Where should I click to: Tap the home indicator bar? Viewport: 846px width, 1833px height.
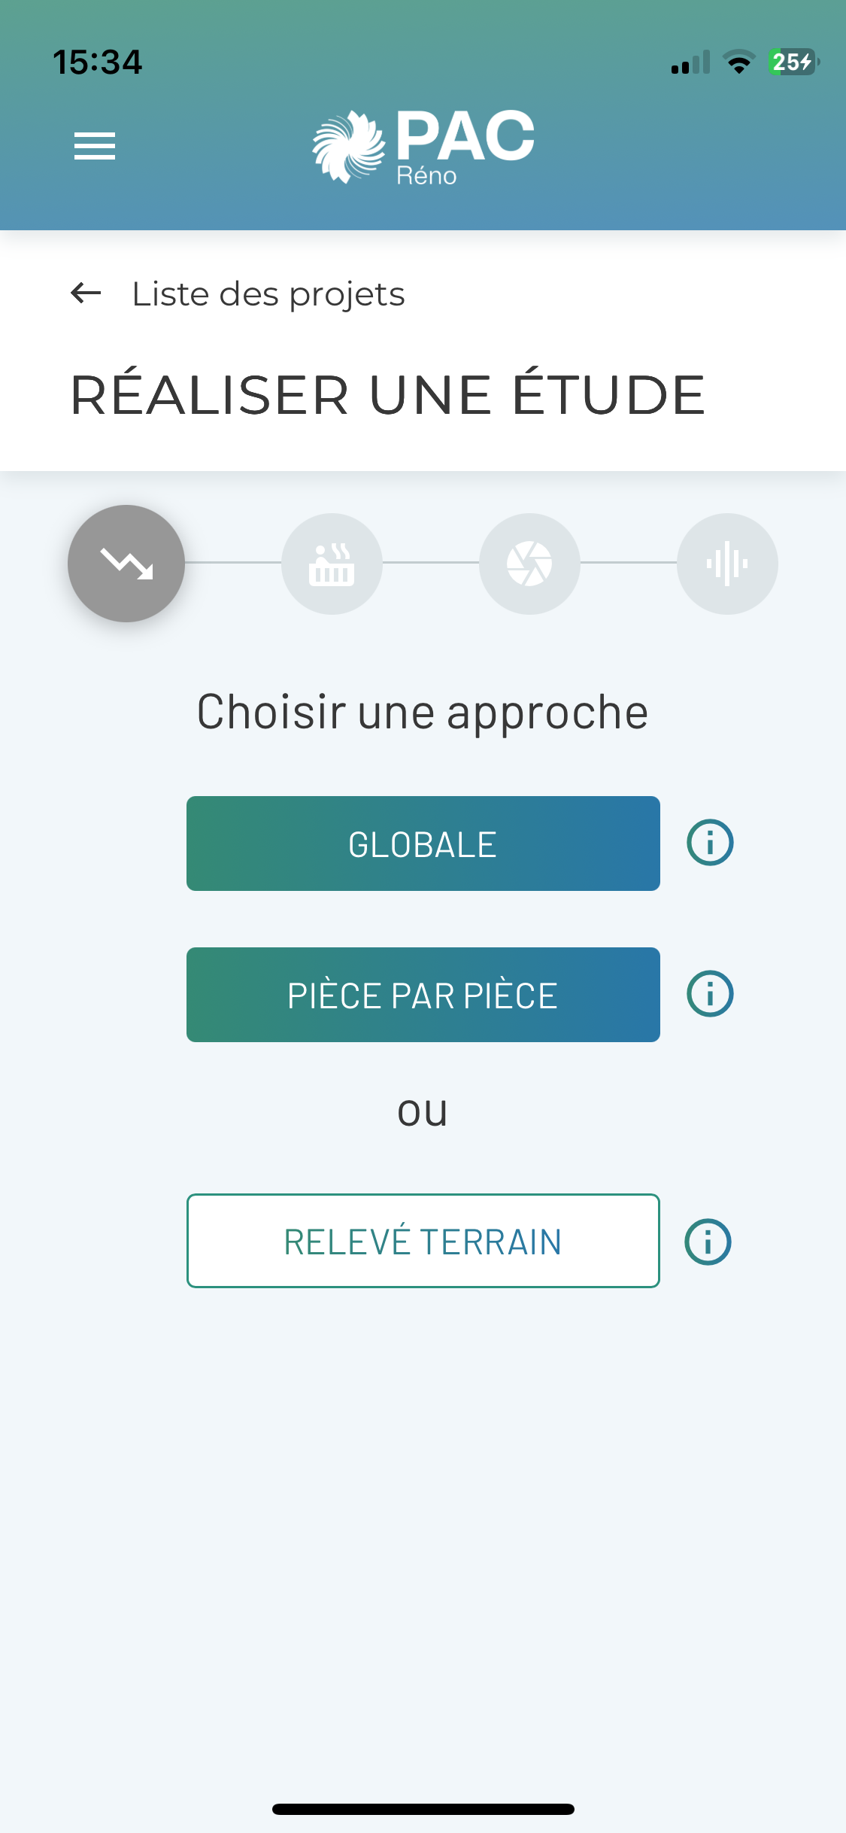tap(423, 1809)
